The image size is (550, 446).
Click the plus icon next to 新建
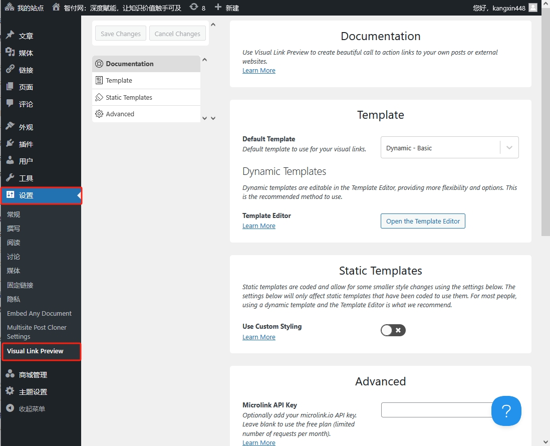coord(218,7)
